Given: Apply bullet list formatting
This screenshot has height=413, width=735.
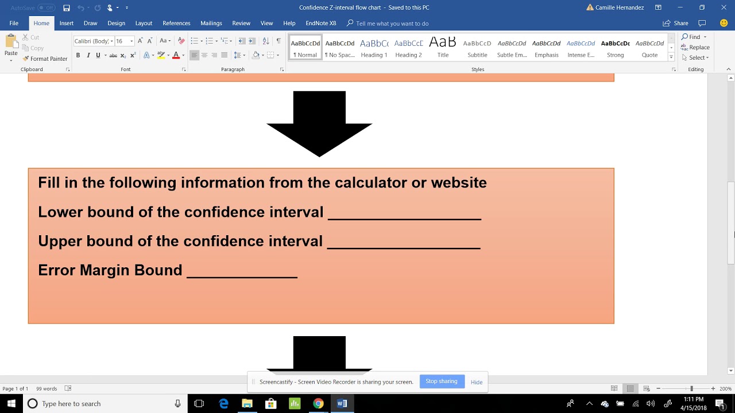Looking at the screenshot, I should pyautogui.click(x=194, y=41).
